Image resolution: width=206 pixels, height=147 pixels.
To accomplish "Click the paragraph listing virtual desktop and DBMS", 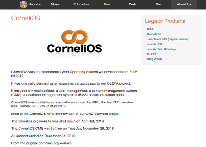I will click(x=74, y=93).
